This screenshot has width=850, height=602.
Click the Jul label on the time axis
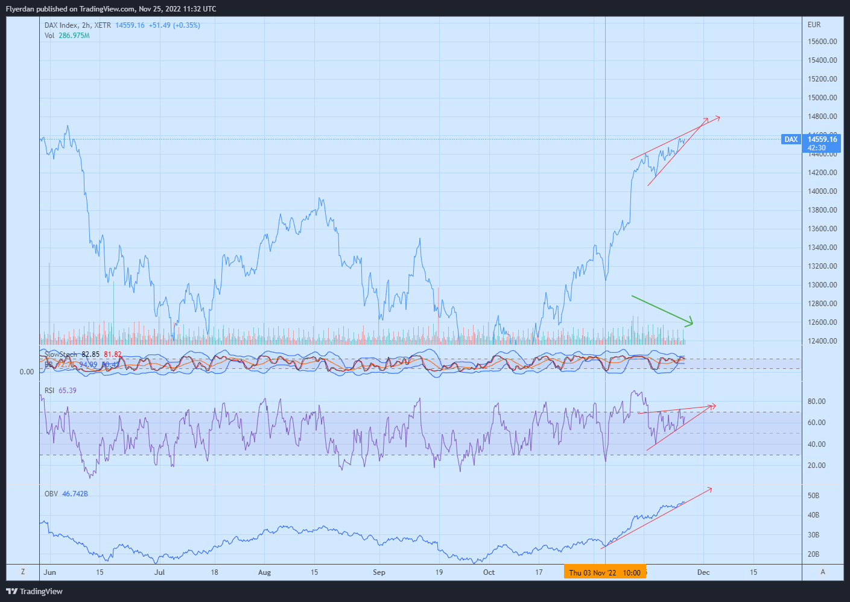point(159,572)
